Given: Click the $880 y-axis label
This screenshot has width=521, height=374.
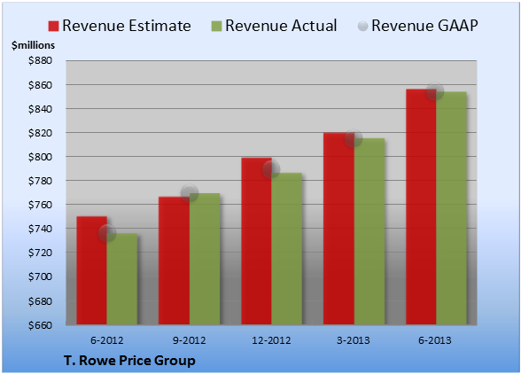Looking at the screenshot, I should click(40, 60).
